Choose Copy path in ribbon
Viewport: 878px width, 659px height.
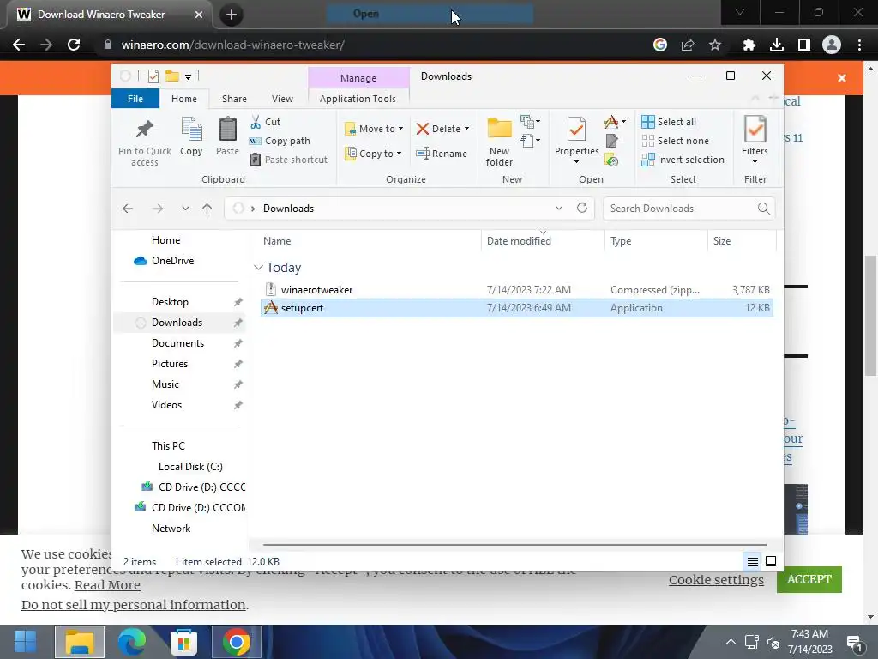(280, 141)
